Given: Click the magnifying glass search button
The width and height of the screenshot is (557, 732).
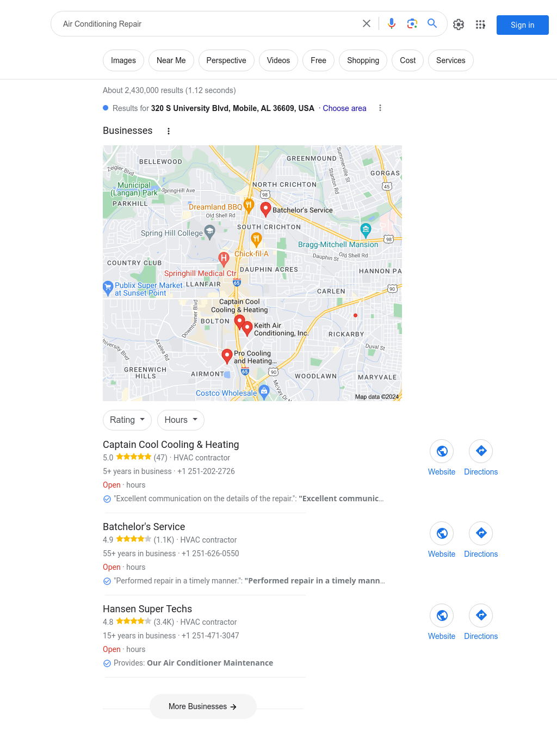Looking at the screenshot, I should pos(432,23).
